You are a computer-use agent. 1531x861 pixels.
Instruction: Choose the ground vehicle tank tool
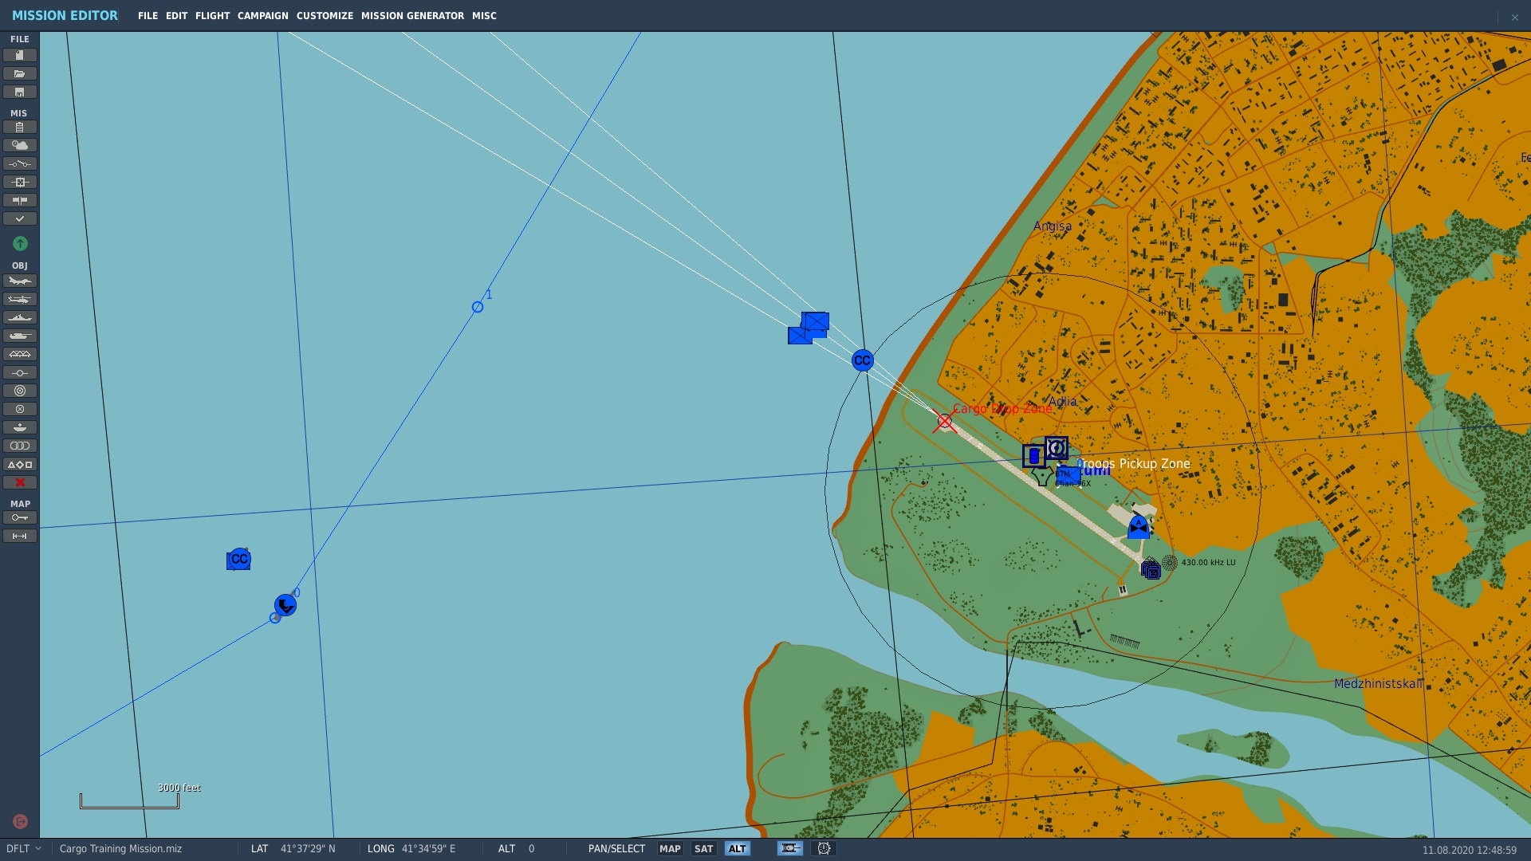coord(20,336)
